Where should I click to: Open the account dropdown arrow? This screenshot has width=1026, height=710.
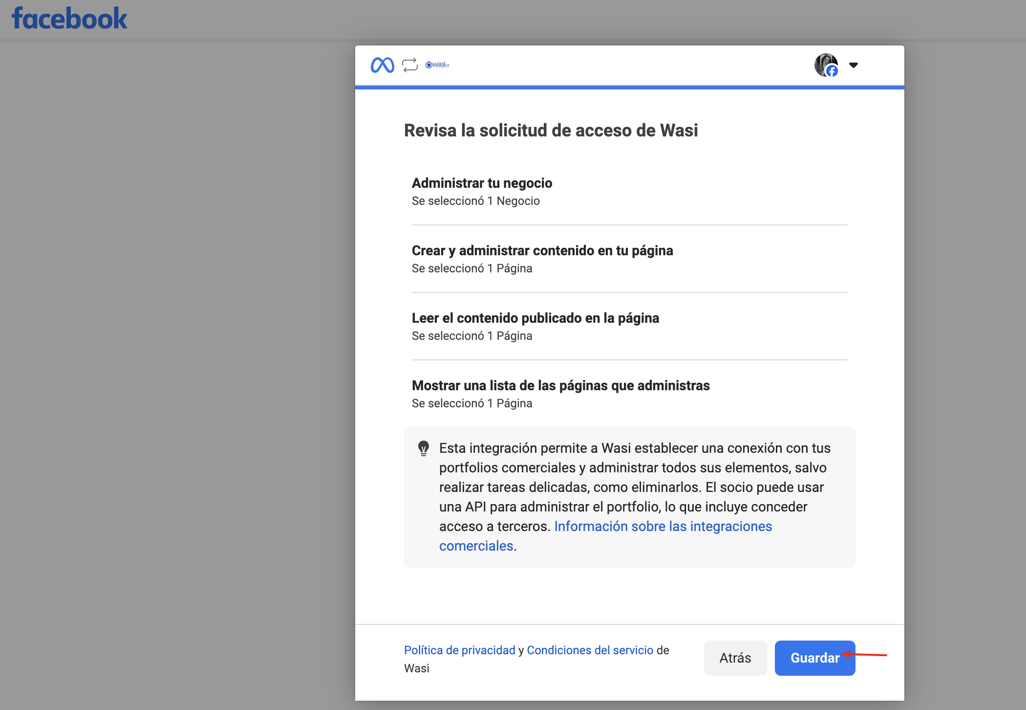point(854,65)
